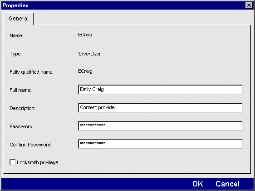The height and width of the screenshot is (191, 255).
Task: Click the "Name:" label
Action: [16, 35]
